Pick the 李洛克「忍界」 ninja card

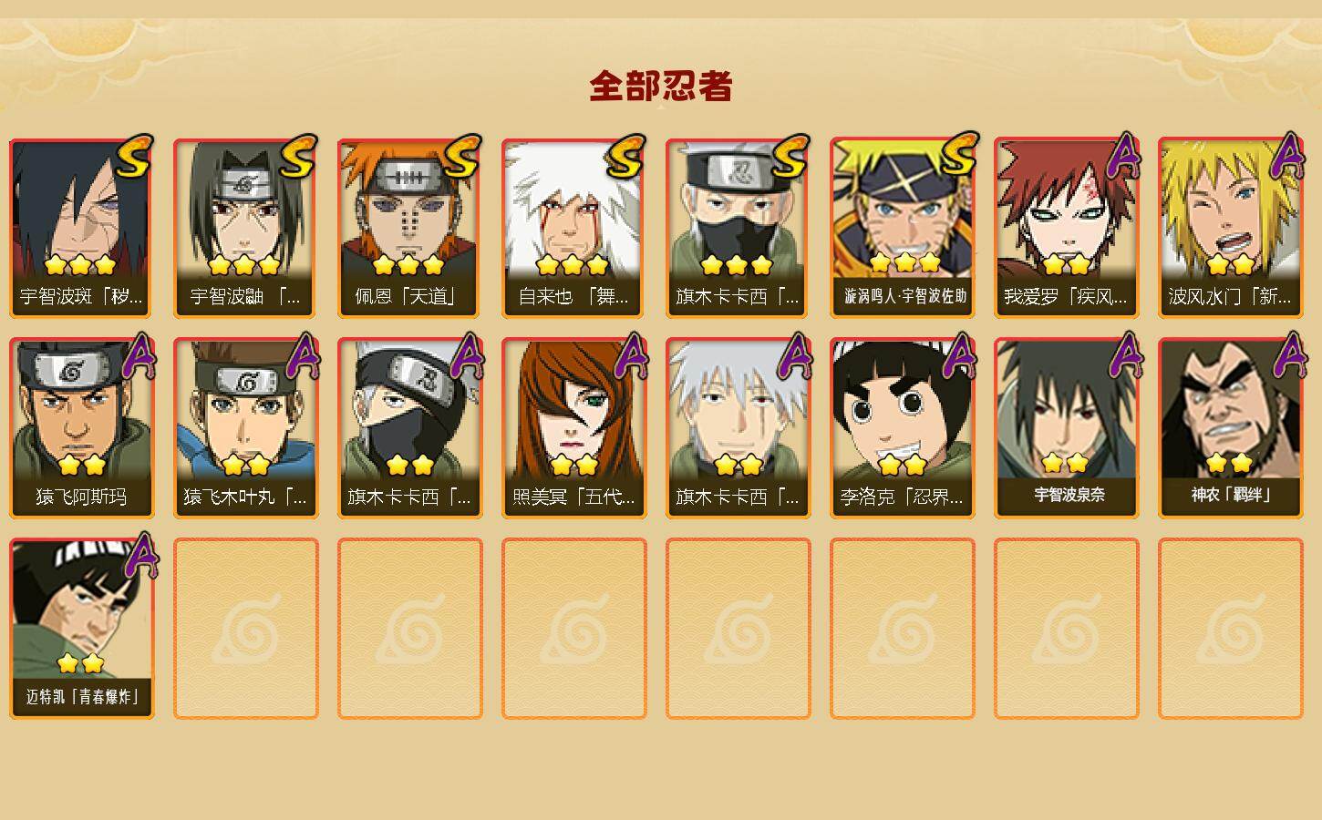[903, 428]
